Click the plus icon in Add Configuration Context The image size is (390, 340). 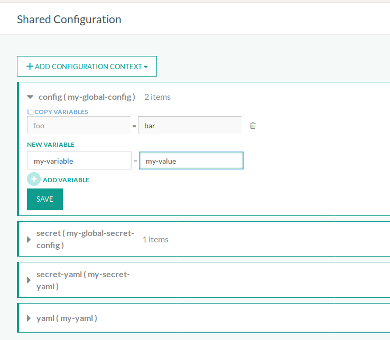(30, 67)
